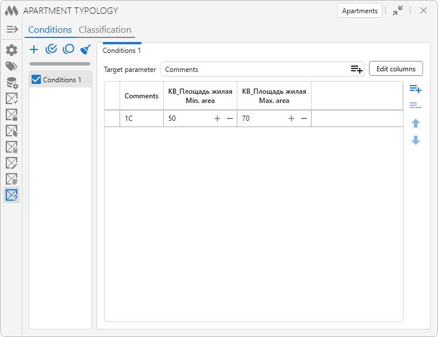The height and width of the screenshot is (337, 438).
Task: Switch to the Classification tab
Action: pyautogui.click(x=105, y=30)
